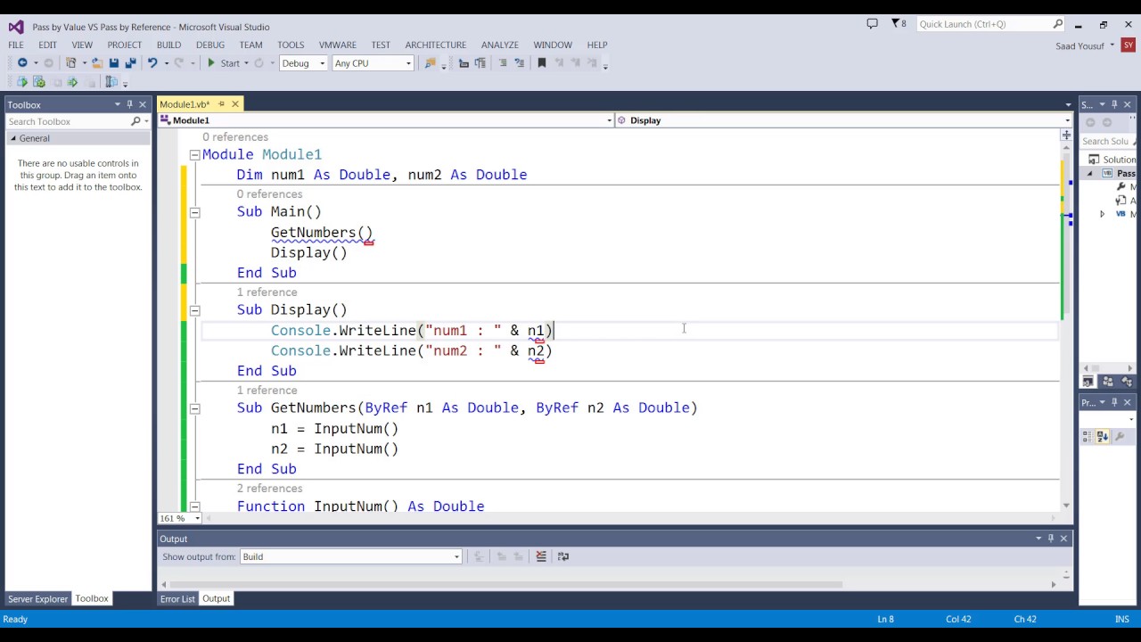
Task: Click the '1 reference' CodeLens above Sub Display
Action: (x=267, y=292)
